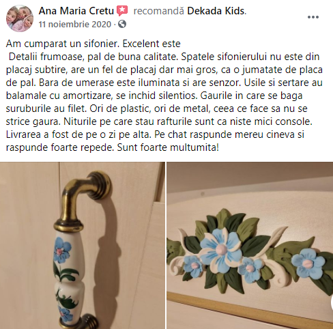Open Ana Maria Cretu's round profile picture
The height and width of the screenshot is (329, 333).
pos(20,18)
